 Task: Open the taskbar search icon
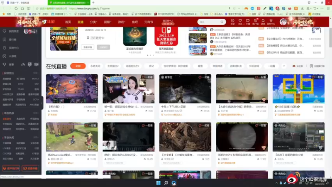[166, 183]
